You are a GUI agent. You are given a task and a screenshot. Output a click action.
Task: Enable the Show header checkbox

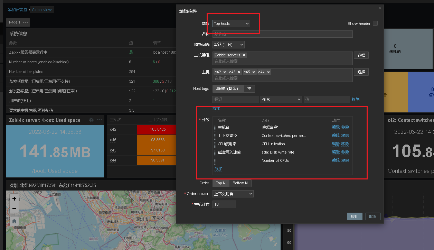(375, 23)
